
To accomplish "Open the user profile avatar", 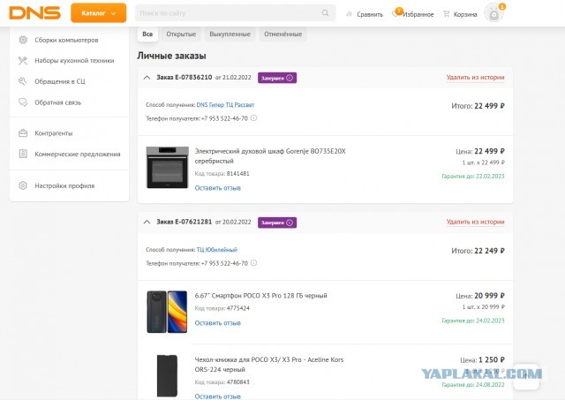I will click(x=494, y=13).
